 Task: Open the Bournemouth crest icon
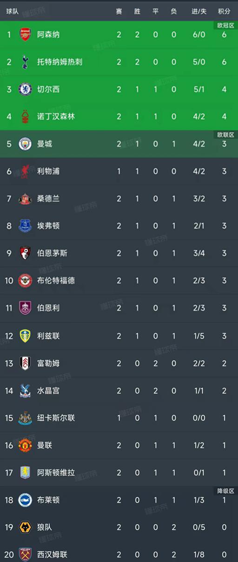click(x=25, y=253)
